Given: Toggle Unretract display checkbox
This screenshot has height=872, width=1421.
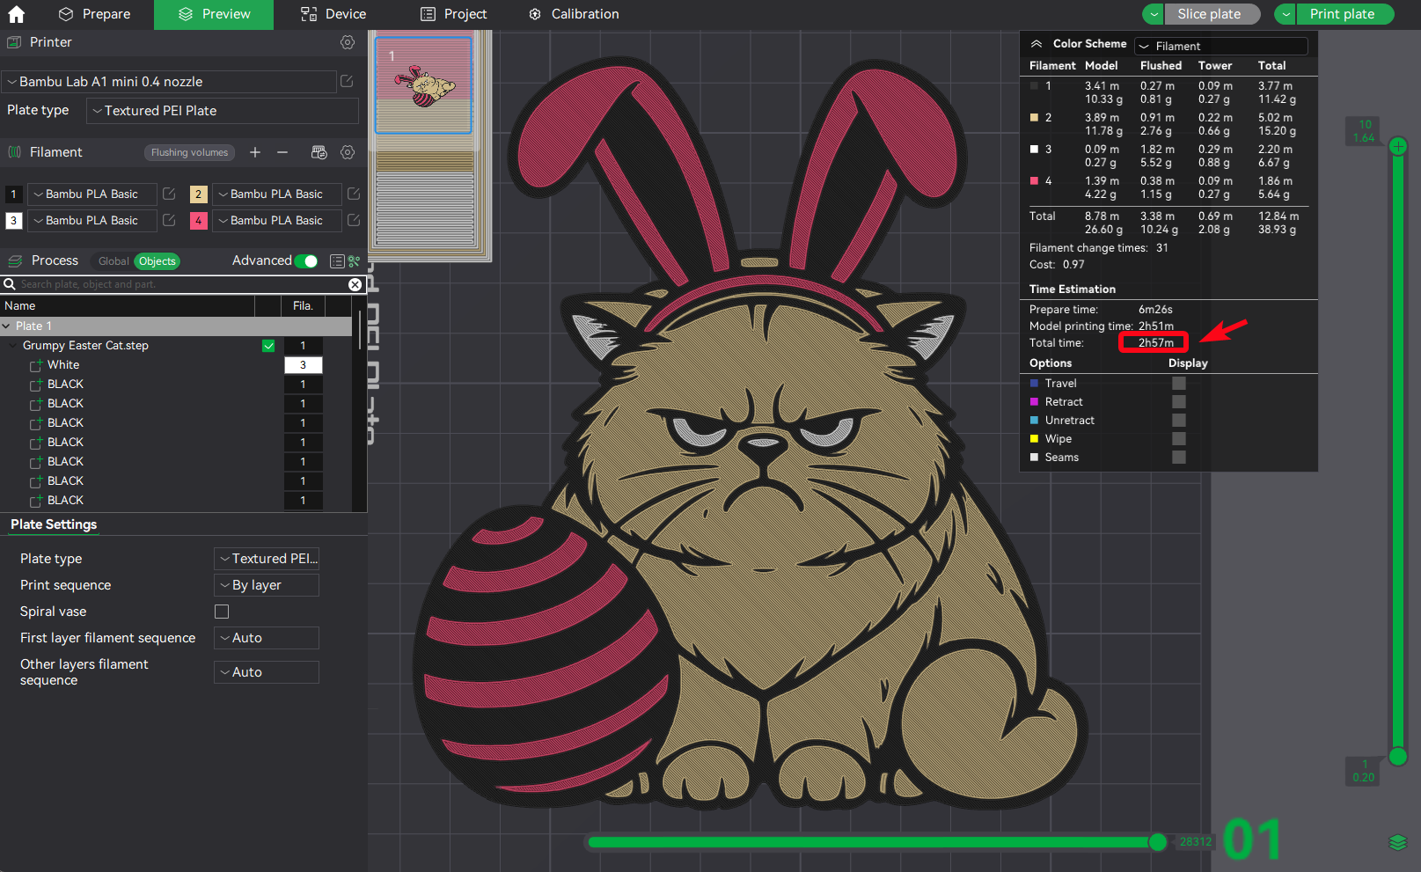Looking at the screenshot, I should tap(1179, 421).
